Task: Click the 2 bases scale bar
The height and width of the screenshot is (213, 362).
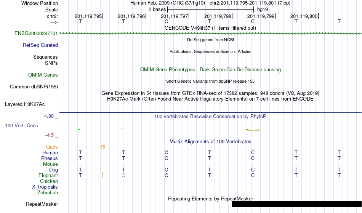Action: [x=211, y=10]
